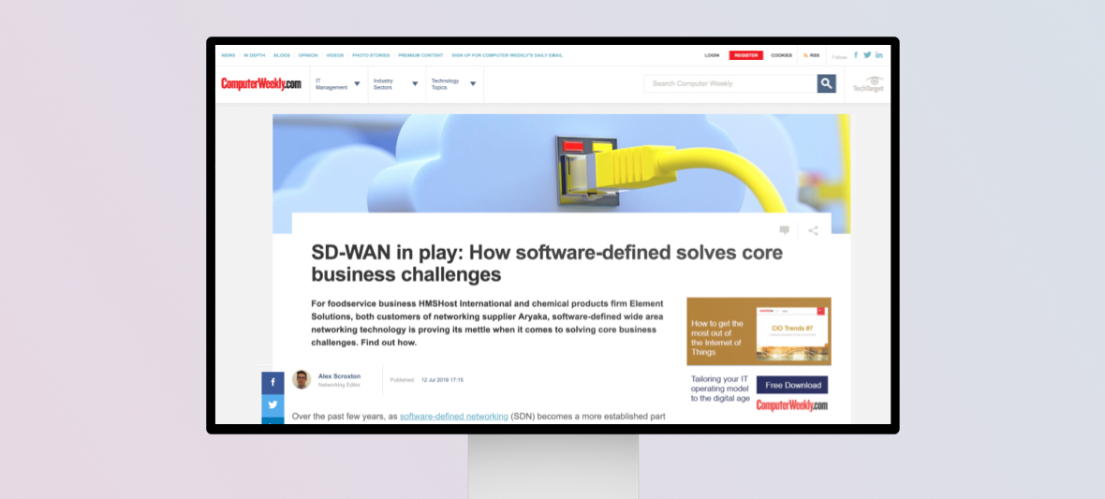
Task: Click the red Register button
Action: coord(746,55)
